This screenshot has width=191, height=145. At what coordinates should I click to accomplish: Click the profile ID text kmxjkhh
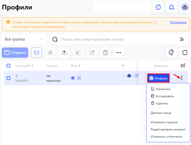pos(22,81)
